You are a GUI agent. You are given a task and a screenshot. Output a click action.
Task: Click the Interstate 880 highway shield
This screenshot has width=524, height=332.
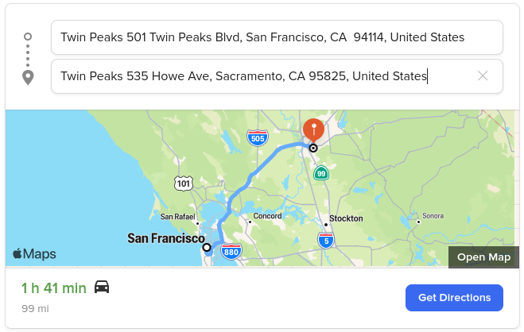click(231, 252)
